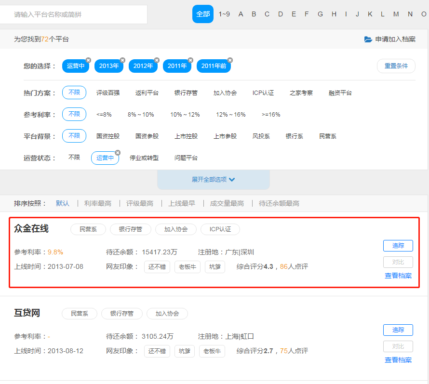Expand all options via 展开全部选项

tap(214, 179)
